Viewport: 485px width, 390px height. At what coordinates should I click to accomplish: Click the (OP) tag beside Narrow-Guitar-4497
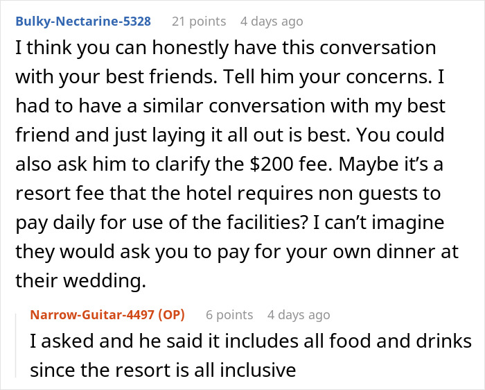171,315
